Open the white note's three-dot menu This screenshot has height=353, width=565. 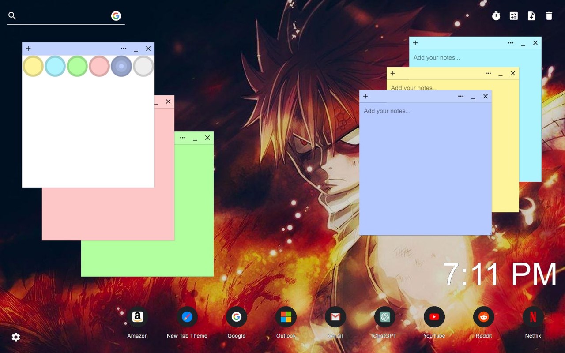click(124, 49)
